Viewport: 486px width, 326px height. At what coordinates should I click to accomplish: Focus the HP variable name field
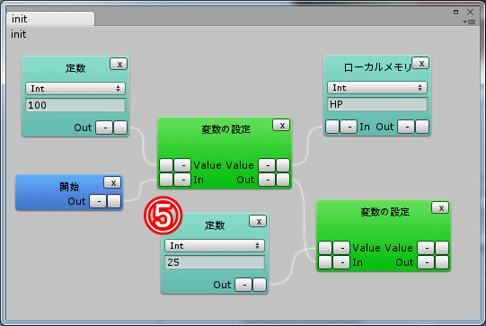point(377,104)
